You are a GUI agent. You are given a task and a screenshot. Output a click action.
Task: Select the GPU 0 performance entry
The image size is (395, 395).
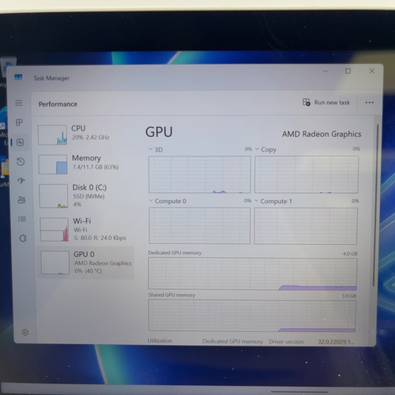(x=87, y=263)
